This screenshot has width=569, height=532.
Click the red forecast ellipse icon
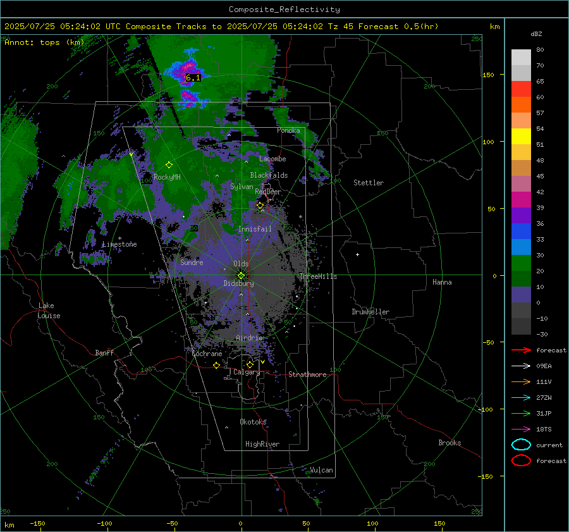coord(521,461)
